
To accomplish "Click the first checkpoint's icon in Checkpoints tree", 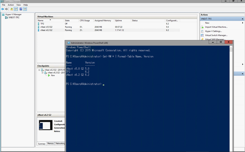I will [x=42, y=70].
